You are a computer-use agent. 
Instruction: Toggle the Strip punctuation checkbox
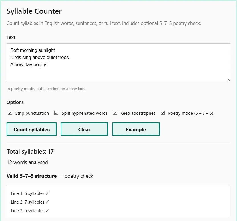coord(10,113)
